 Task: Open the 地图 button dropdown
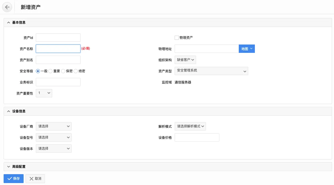pos(247,49)
